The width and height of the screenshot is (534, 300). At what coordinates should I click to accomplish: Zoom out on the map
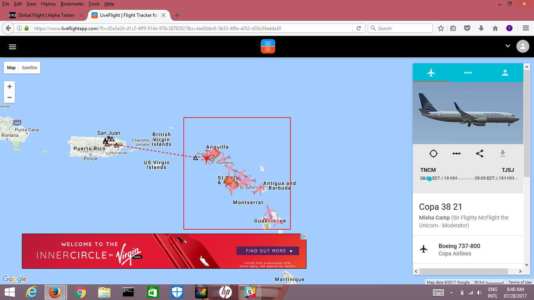[10, 97]
